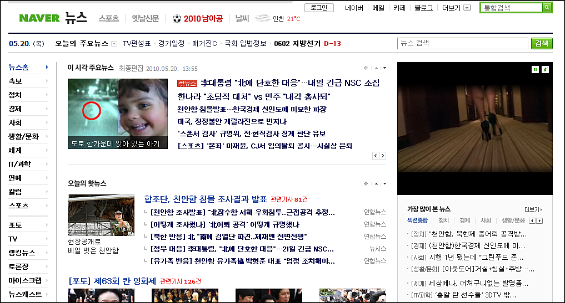This screenshot has height=303, width=565.
Task: Select 경제 tab in most-viewed news
Action: coord(465,220)
